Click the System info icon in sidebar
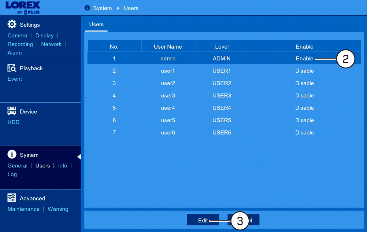The height and width of the screenshot is (232, 367). tap(12, 154)
